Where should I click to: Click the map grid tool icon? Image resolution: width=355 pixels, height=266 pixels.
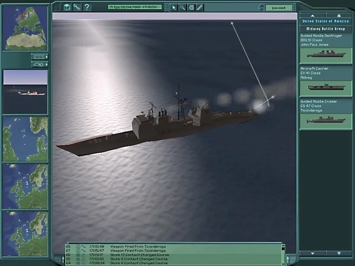191,7
